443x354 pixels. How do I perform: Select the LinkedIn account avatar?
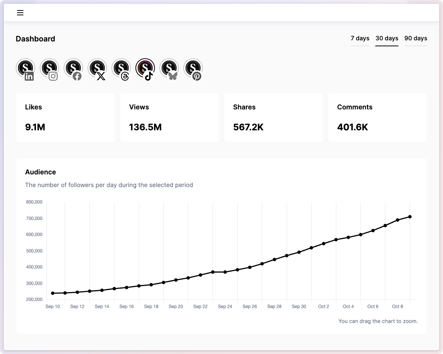point(25,69)
